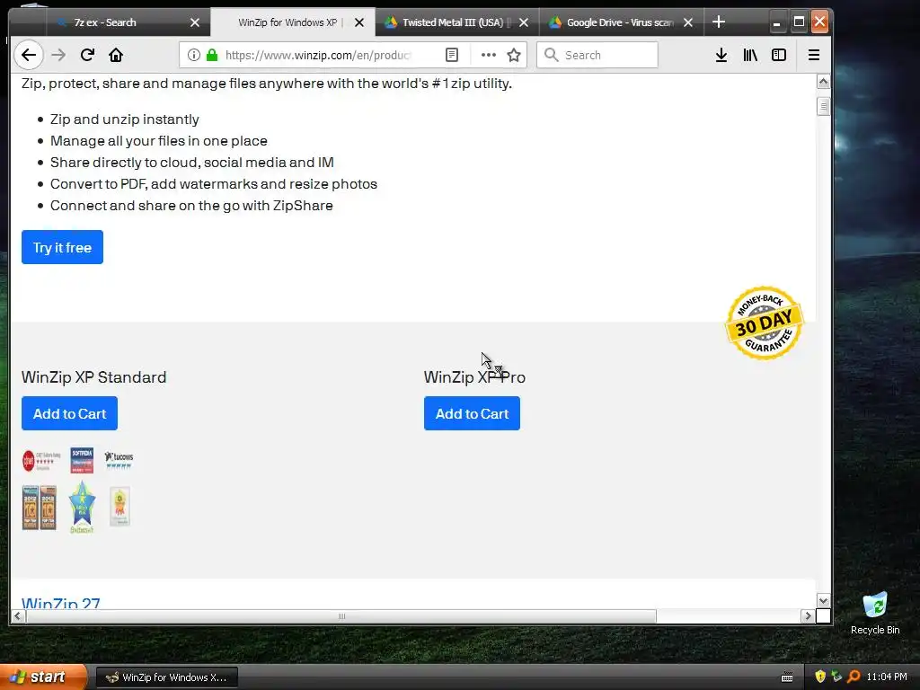
Task: Open the Recycle Bin desktop icon
Action: point(875,614)
